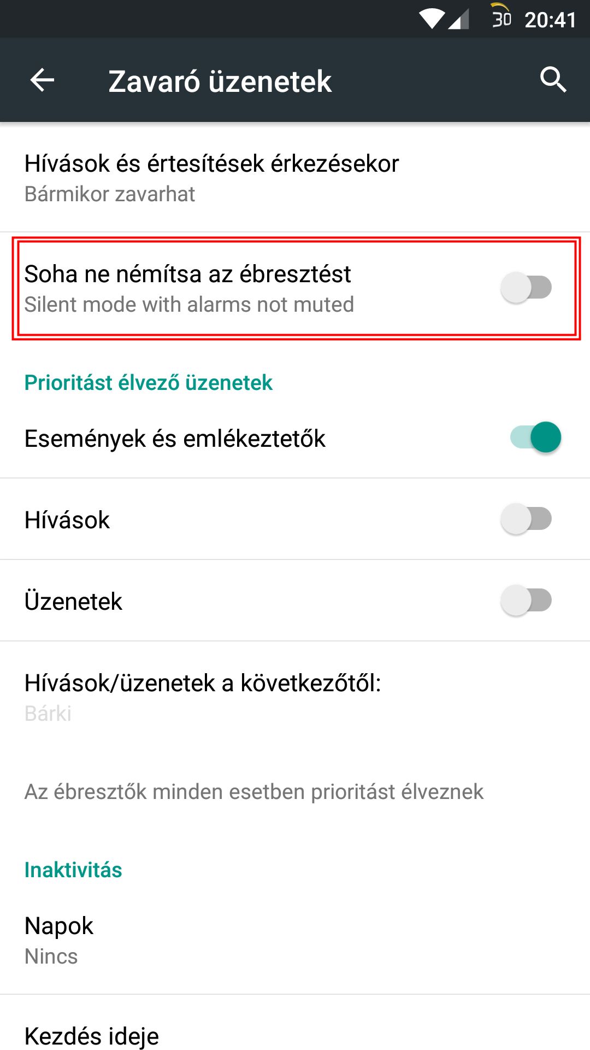Disable Események és emlékeztetők switch
Image resolution: width=590 pixels, height=1050 pixels.
(535, 437)
